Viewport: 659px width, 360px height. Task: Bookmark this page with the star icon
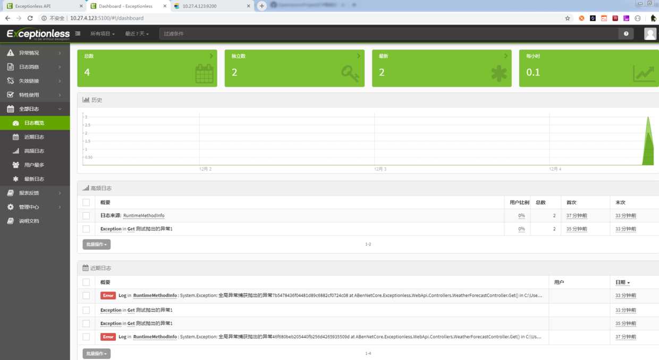(568, 18)
